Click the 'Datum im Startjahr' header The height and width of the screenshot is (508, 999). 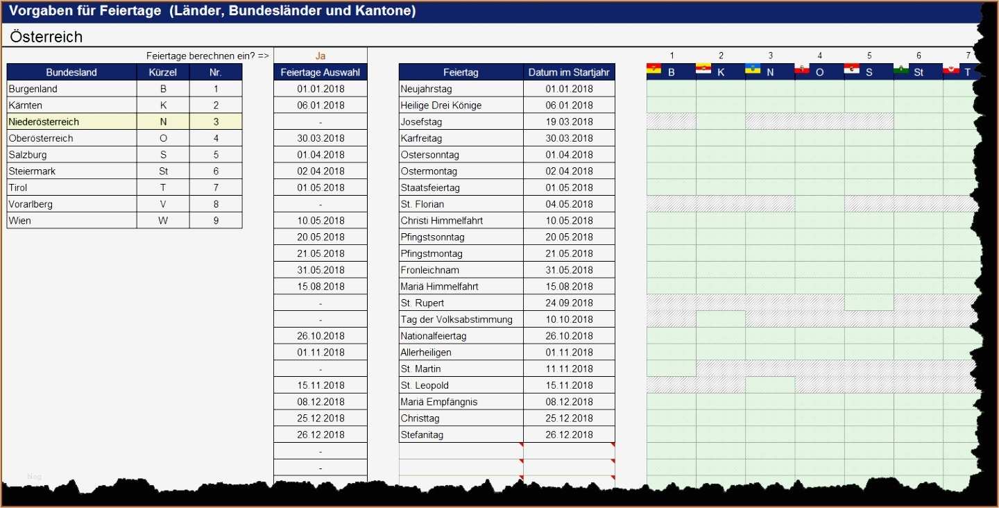point(569,72)
